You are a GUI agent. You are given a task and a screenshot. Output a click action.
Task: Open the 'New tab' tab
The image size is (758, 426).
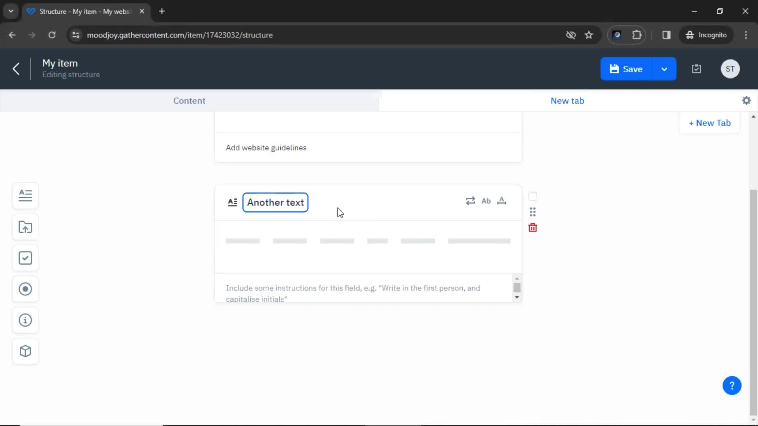coord(567,101)
